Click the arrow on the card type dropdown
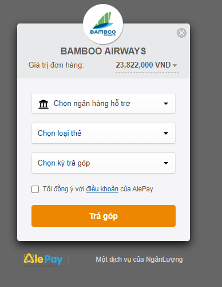222x287 pixels. click(x=166, y=133)
